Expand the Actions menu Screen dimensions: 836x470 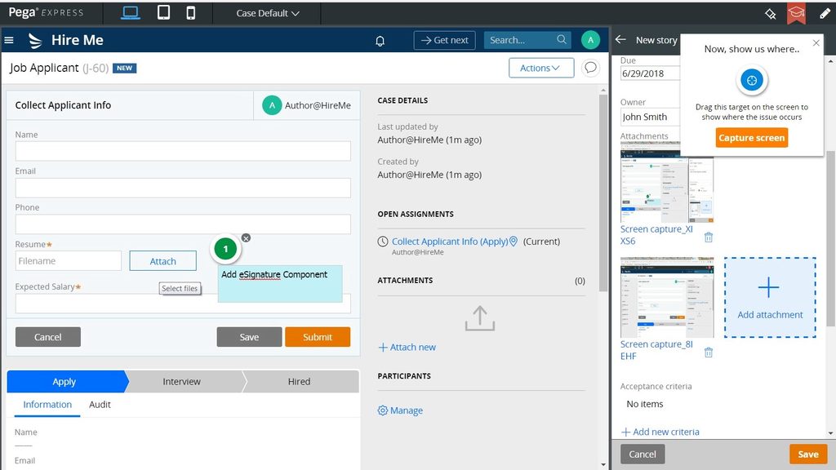(x=541, y=68)
